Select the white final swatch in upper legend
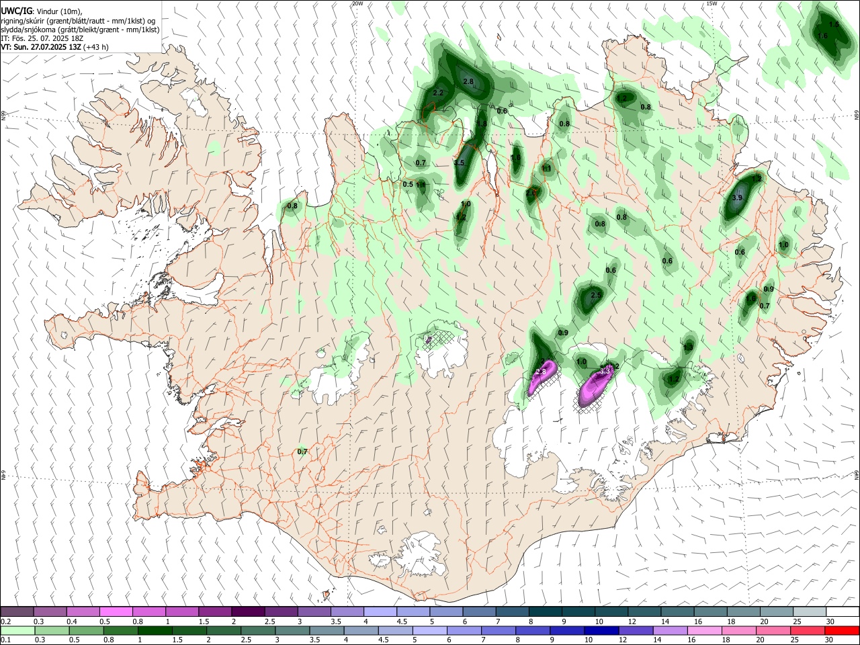 pyautogui.click(x=843, y=611)
